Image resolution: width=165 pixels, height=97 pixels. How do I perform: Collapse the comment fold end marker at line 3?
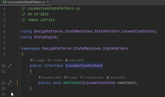click(20, 20)
